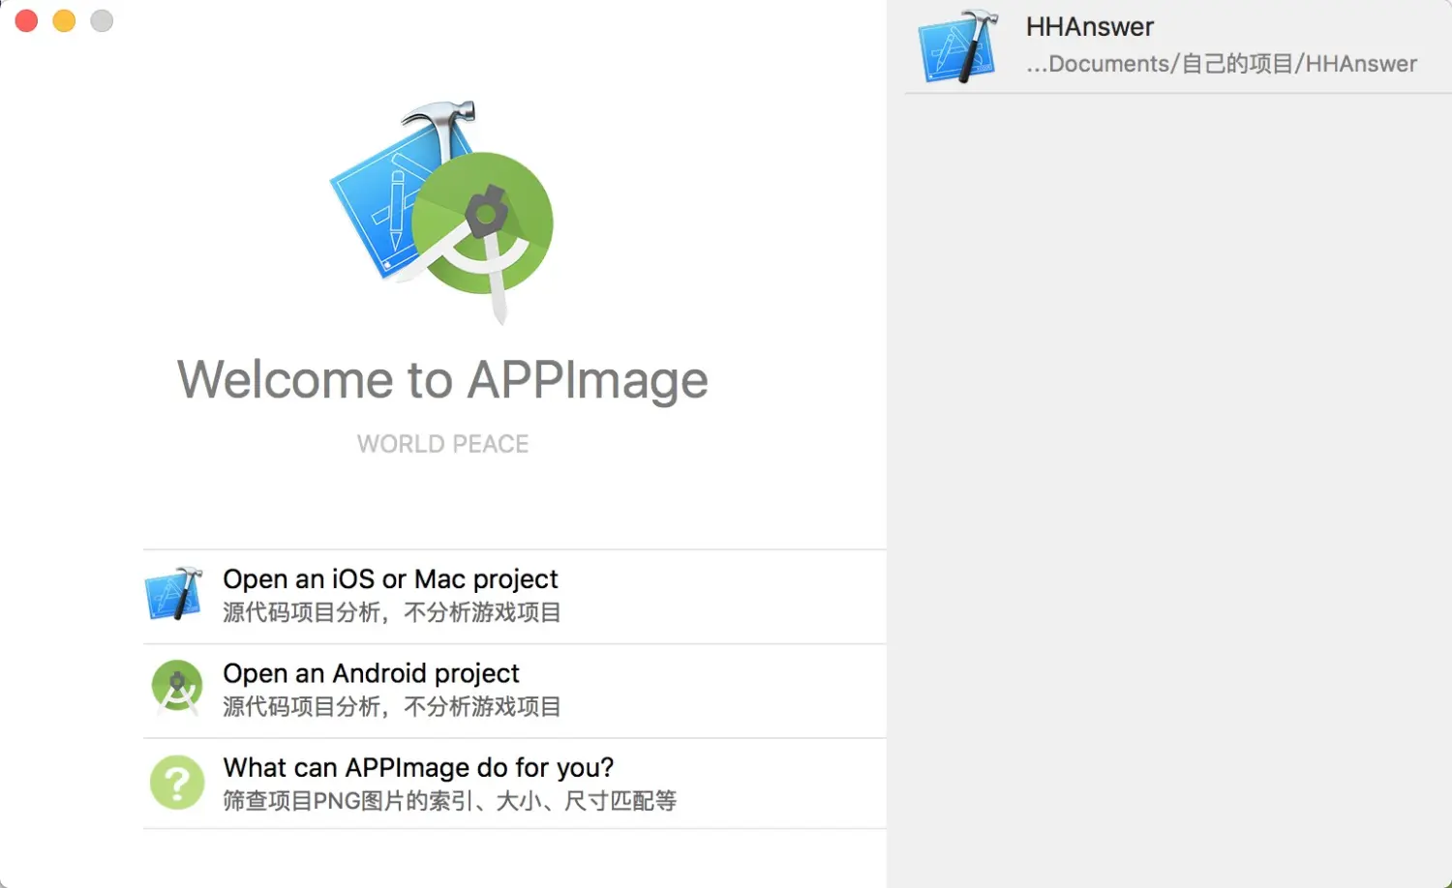Image resolution: width=1452 pixels, height=888 pixels.
Task: Click the iOS project Chinese description
Action: [392, 612]
